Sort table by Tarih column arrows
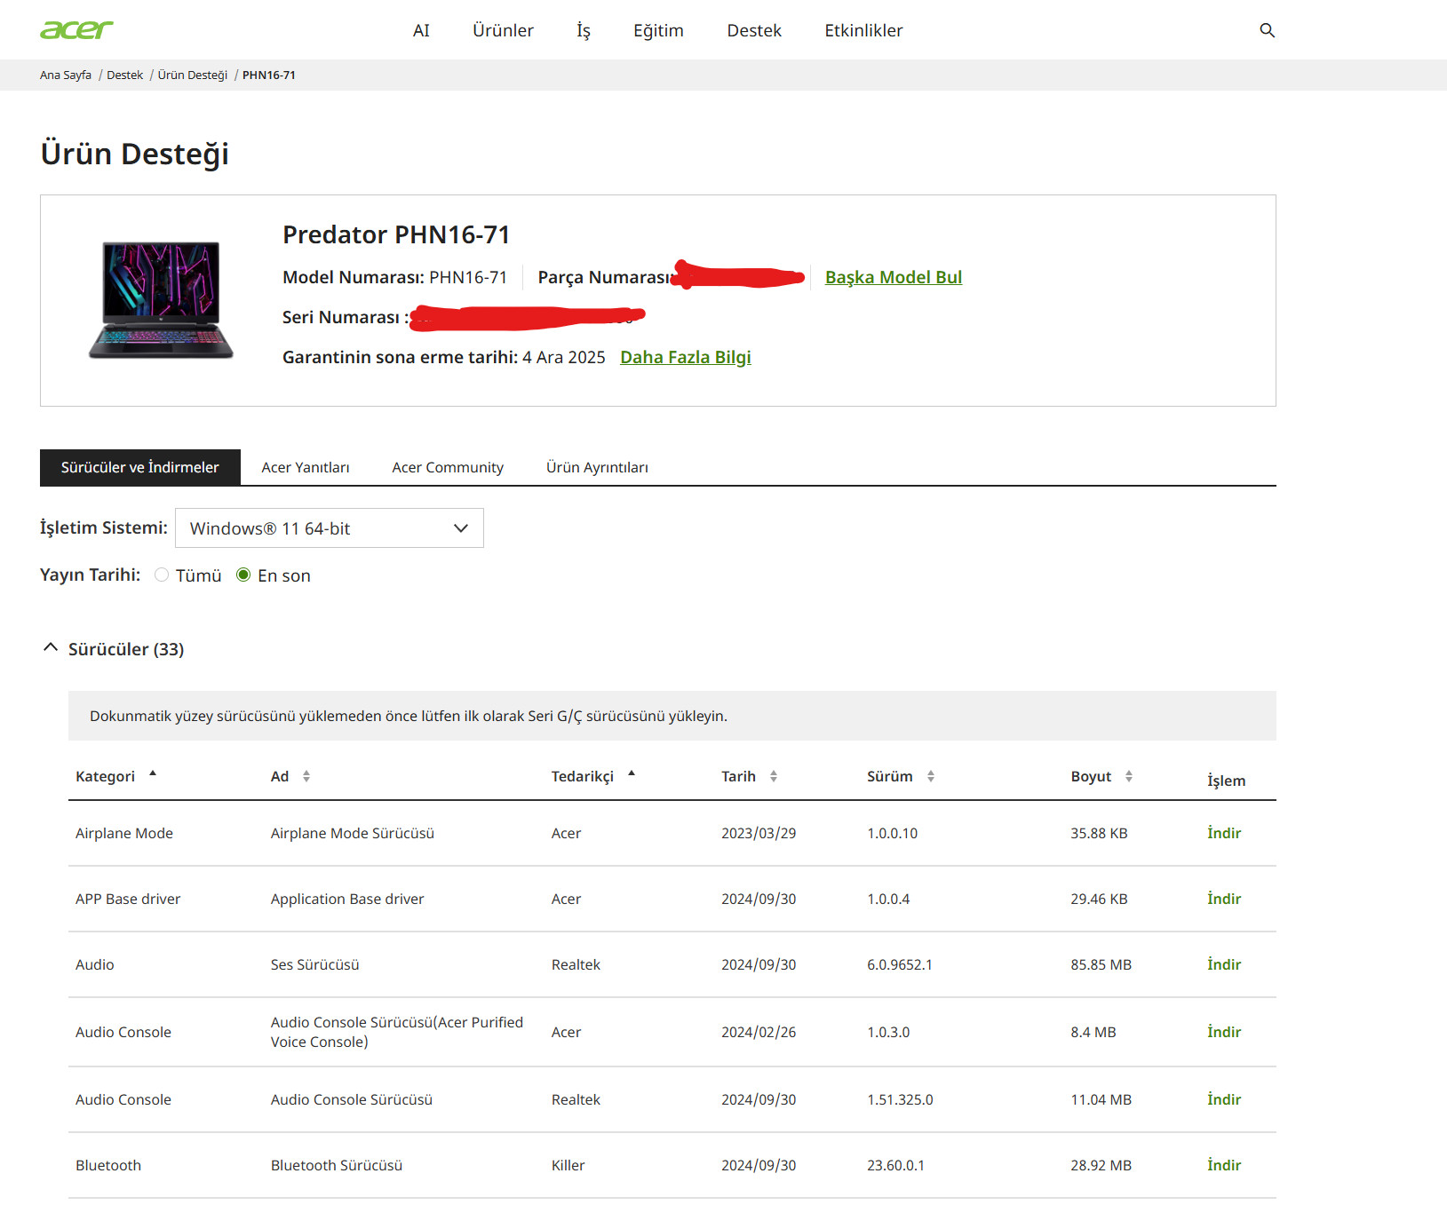Image resolution: width=1447 pixels, height=1205 pixels. (x=774, y=776)
